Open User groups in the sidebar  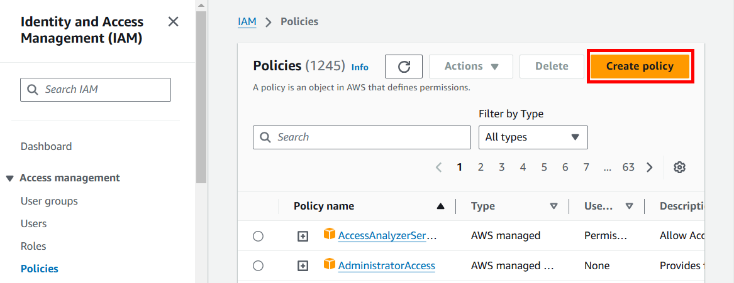coord(49,201)
